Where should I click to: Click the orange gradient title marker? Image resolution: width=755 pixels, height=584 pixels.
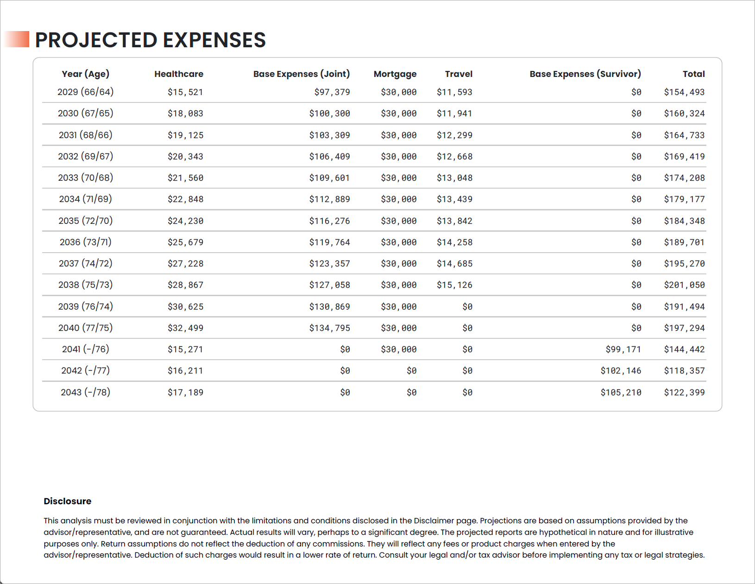tap(17, 39)
